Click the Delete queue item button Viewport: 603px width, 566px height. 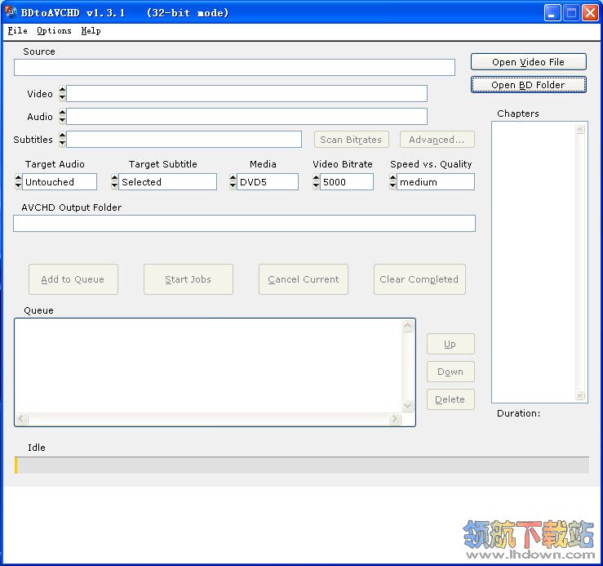pos(450,399)
